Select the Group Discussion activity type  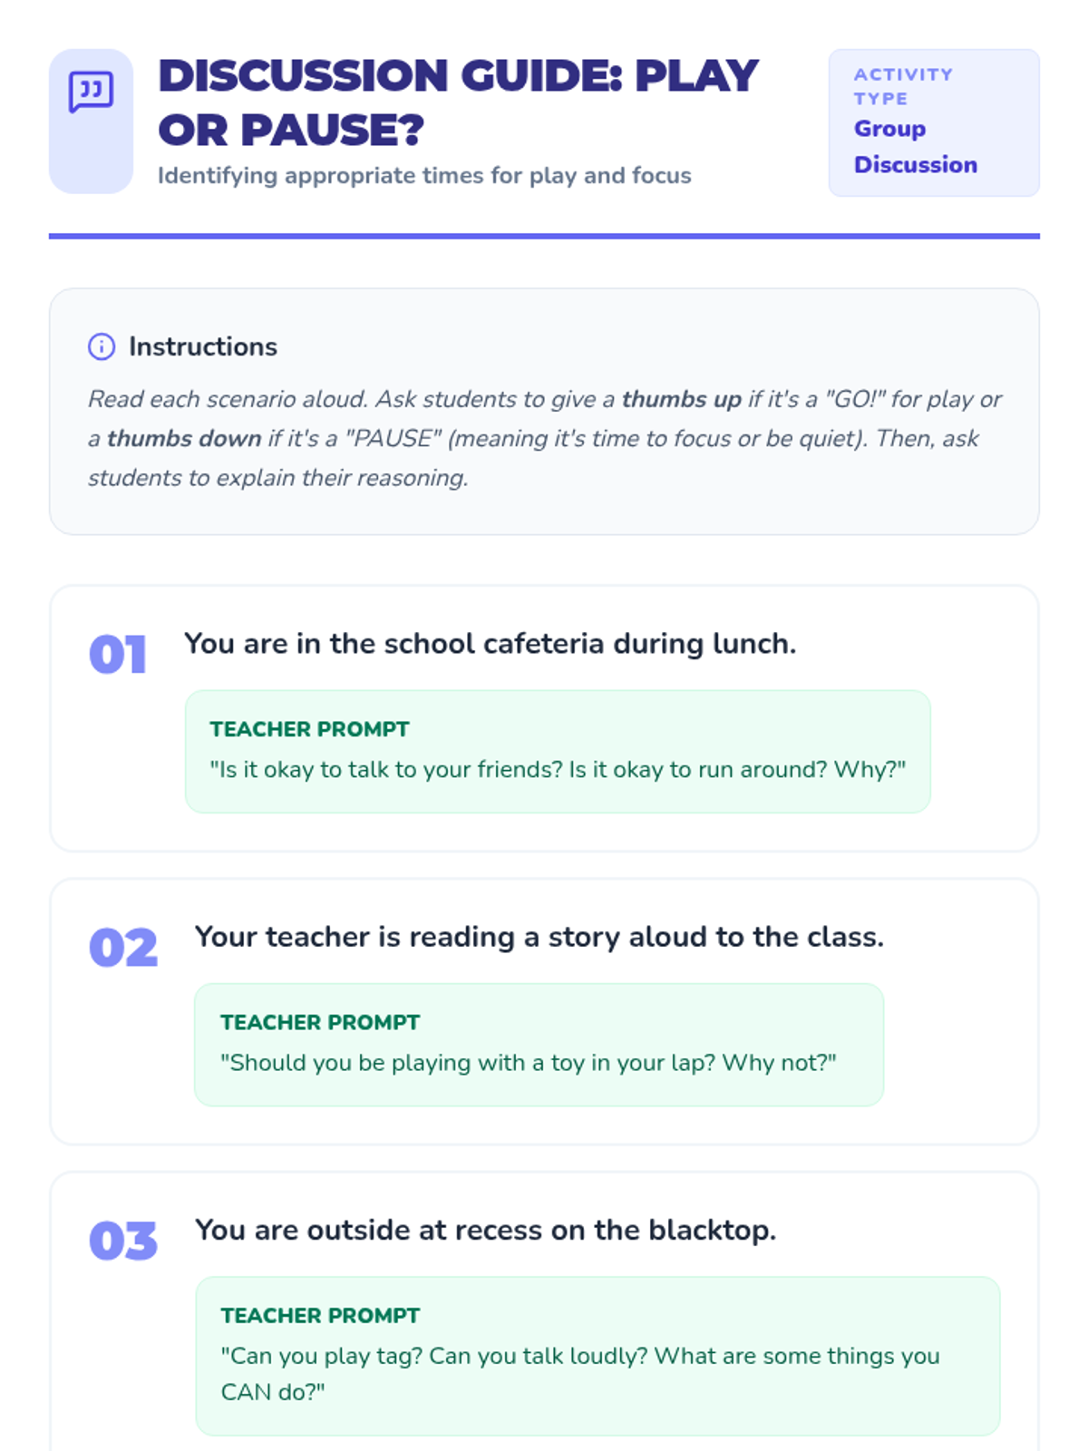click(x=915, y=147)
